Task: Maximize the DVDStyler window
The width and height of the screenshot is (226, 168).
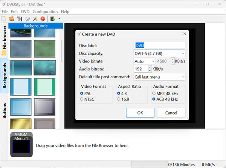Action: (207, 4)
